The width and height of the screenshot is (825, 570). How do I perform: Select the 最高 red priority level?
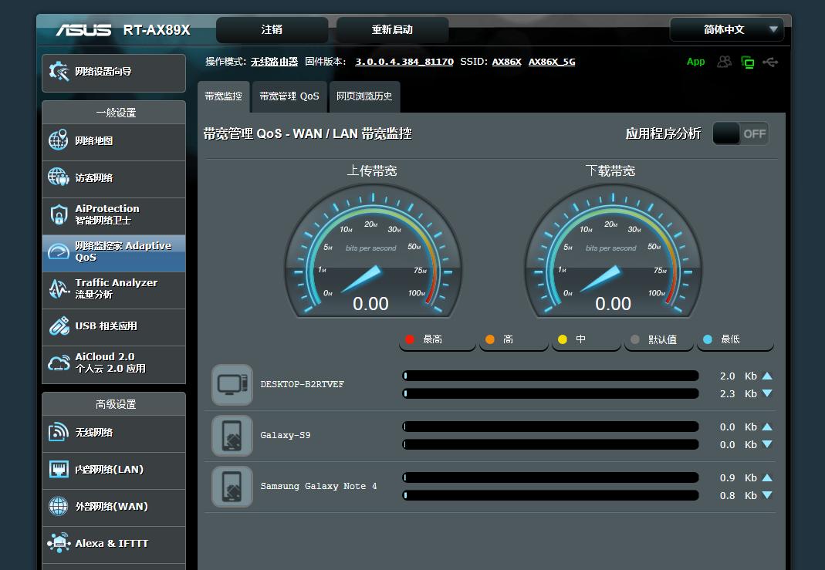tap(435, 339)
